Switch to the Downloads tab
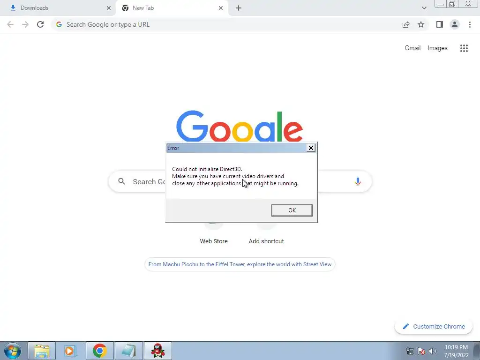The width and height of the screenshot is (480, 360). (x=58, y=8)
